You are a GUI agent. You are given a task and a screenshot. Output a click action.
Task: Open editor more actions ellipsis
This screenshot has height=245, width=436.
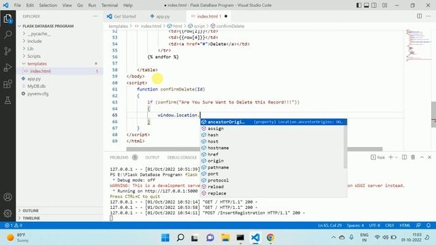click(x=429, y=16)
